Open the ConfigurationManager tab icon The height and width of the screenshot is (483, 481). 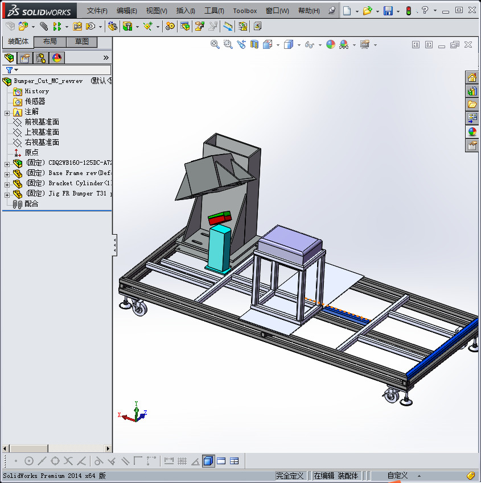point(40,57)
